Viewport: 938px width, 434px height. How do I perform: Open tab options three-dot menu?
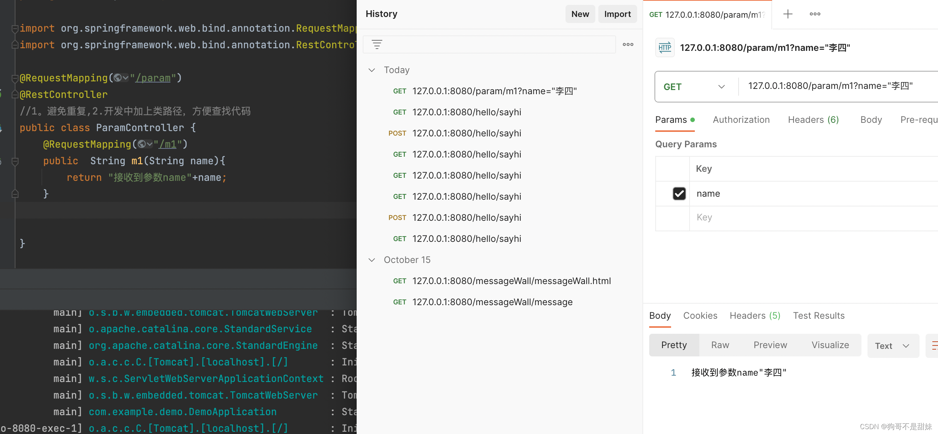[x=815, y=14]
